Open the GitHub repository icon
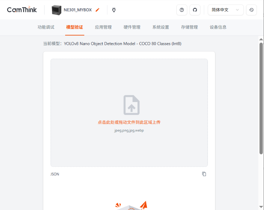The image size is (264, 210). click(x=195, y=10)
